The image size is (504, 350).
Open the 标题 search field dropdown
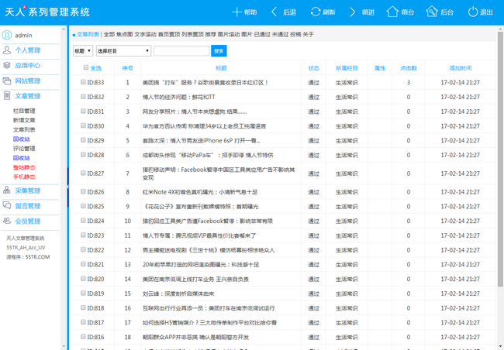point(82,51)
